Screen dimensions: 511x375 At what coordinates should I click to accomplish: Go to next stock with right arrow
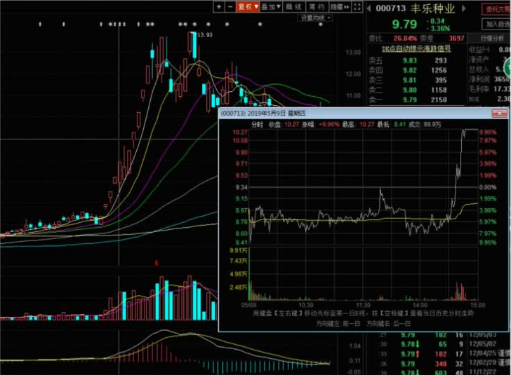(x=463, y=8)
